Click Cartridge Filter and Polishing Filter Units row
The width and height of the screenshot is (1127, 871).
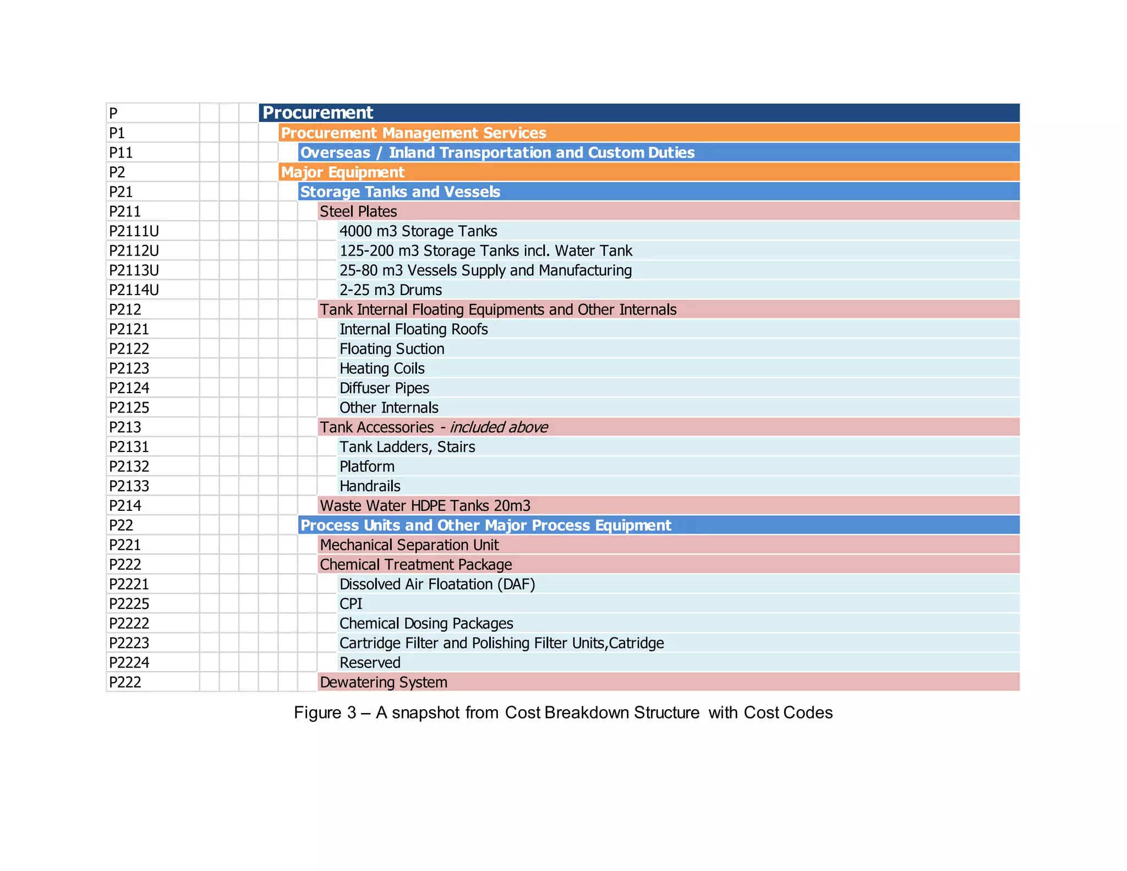click(x=679, y=643)
